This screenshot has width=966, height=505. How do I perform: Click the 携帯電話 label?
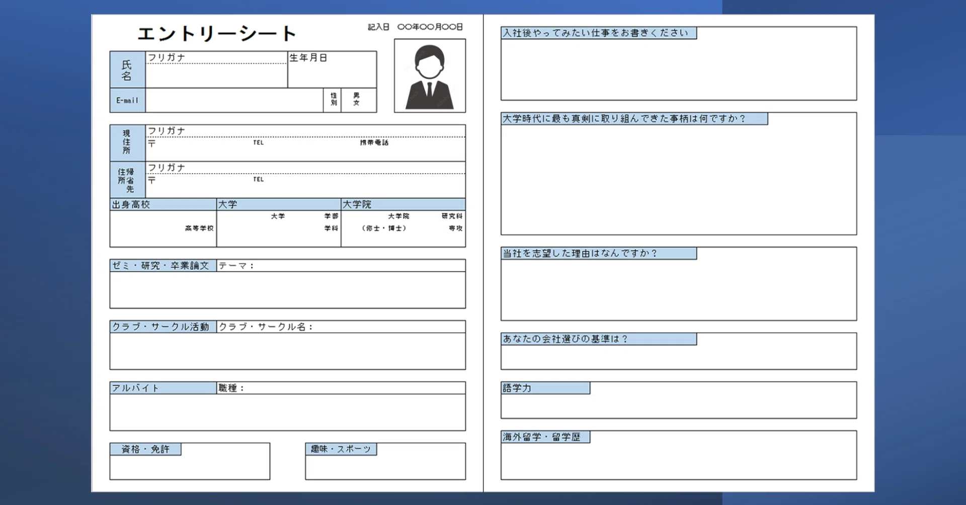click(374, 143)
